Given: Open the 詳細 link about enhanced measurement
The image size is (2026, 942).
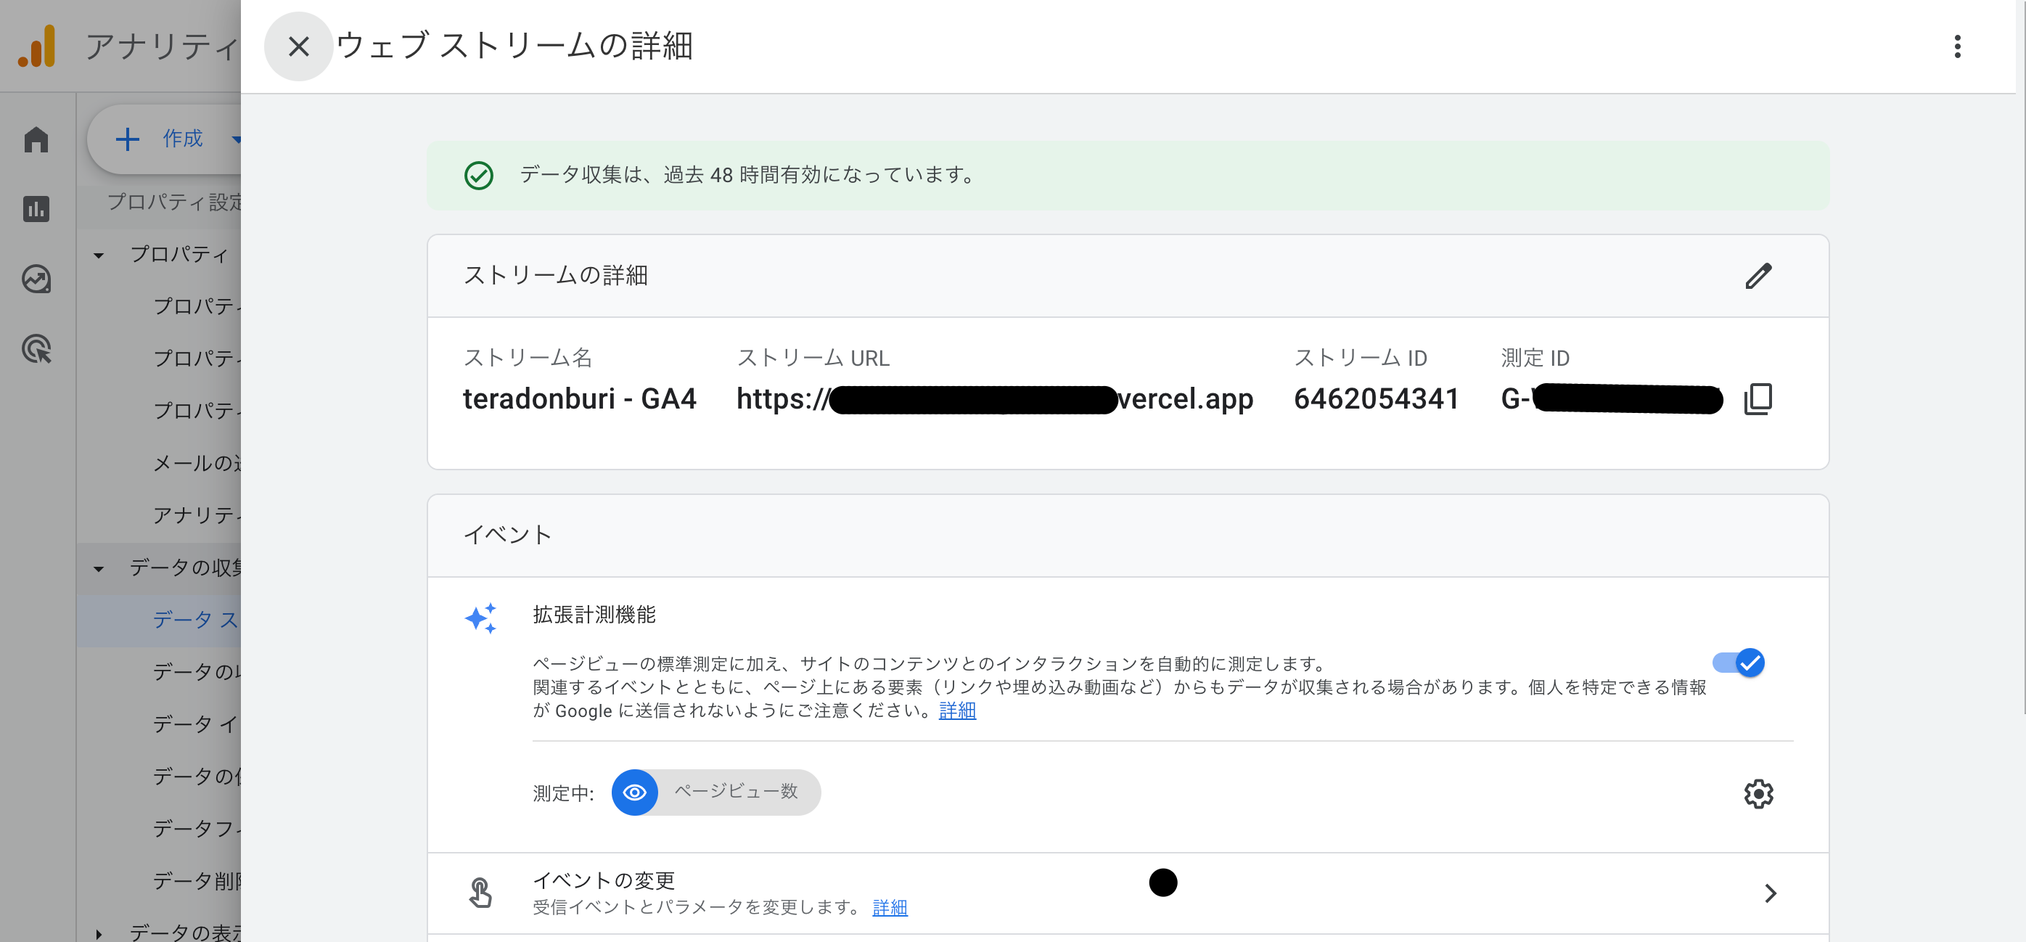Looking at the screenshot, I should pos(956,710).
